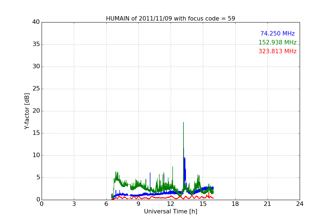
Task: Click y-axis tick label "30"
Action: [36, 67]
